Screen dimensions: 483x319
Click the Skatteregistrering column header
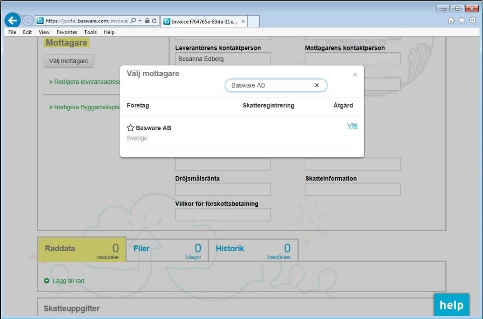point(268,105)
